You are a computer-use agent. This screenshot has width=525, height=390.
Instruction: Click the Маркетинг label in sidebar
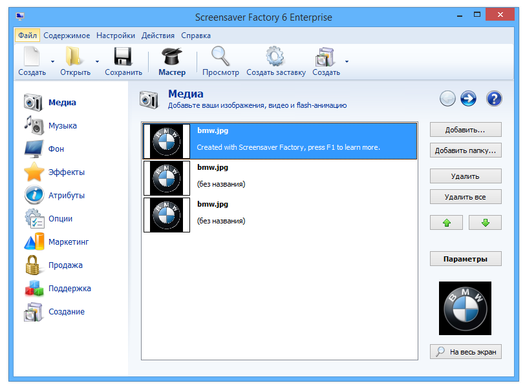pos(69,242)
